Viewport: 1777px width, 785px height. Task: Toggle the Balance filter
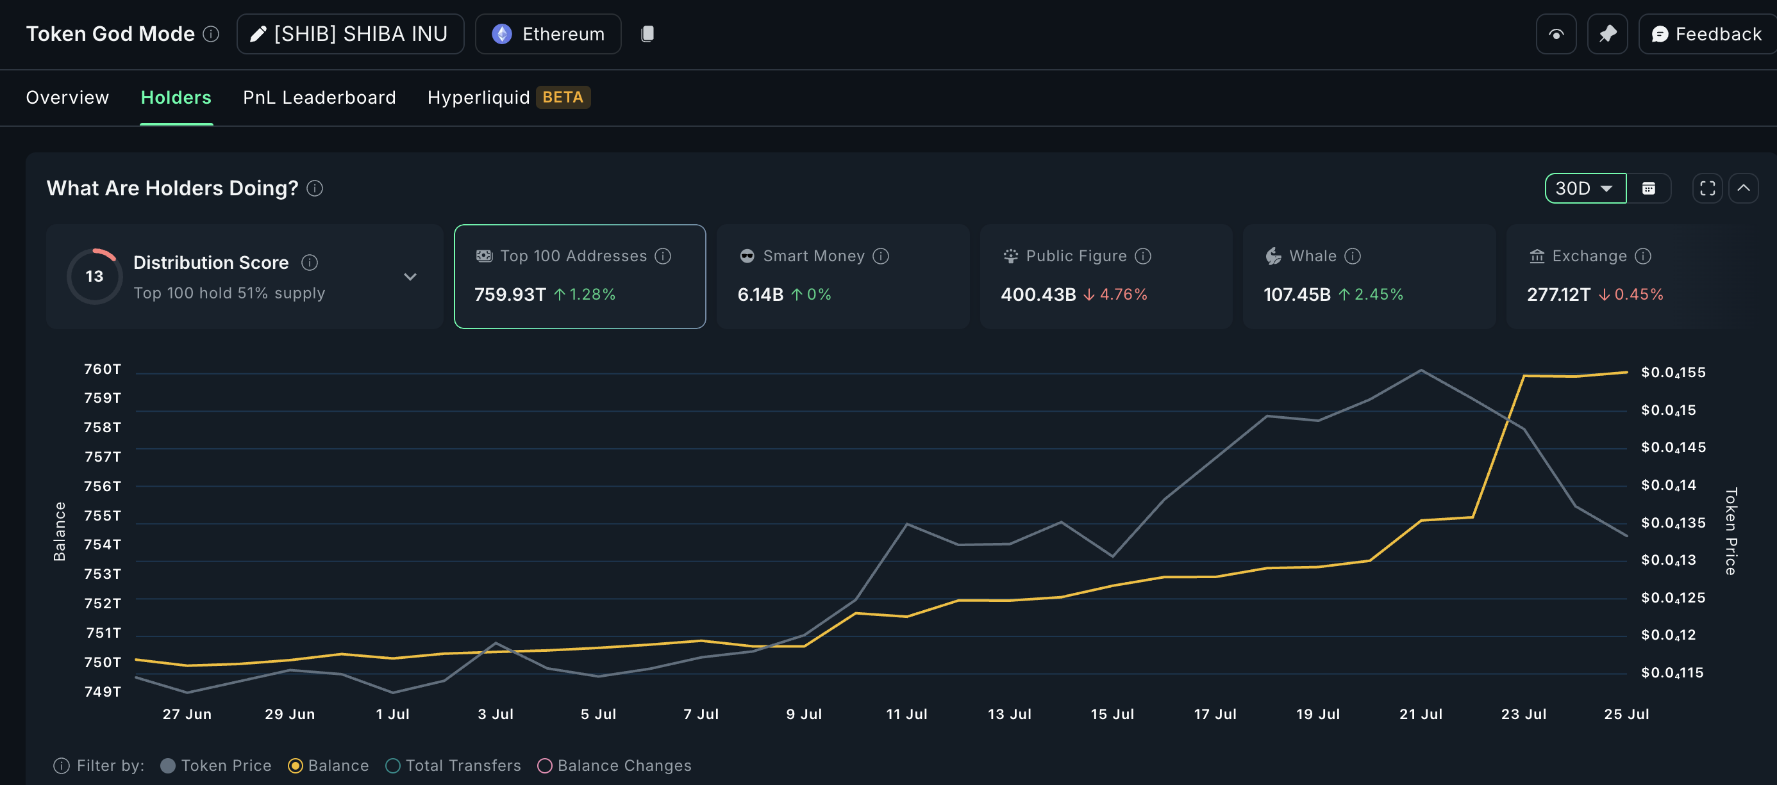(x=296, y=765)
